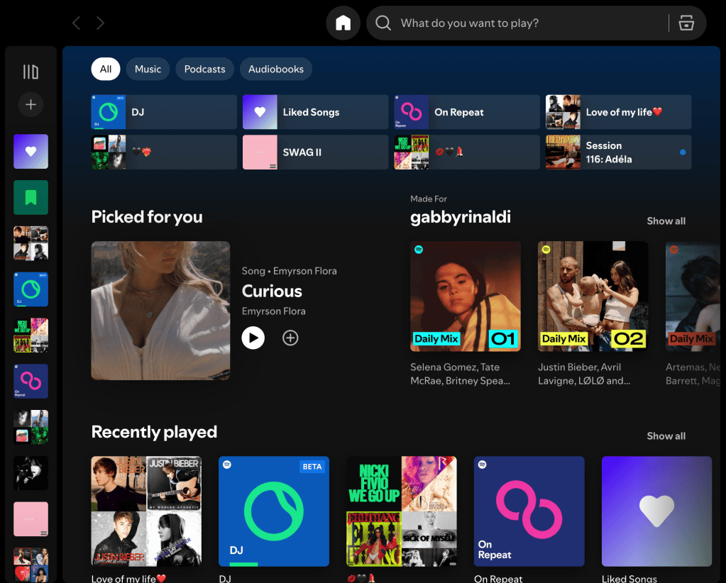Go forward with the right arrow
Viewport: 726px width, 583px height.
pos(100,23)
